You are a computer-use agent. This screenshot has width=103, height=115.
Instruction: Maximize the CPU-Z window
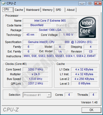[90, 3]
